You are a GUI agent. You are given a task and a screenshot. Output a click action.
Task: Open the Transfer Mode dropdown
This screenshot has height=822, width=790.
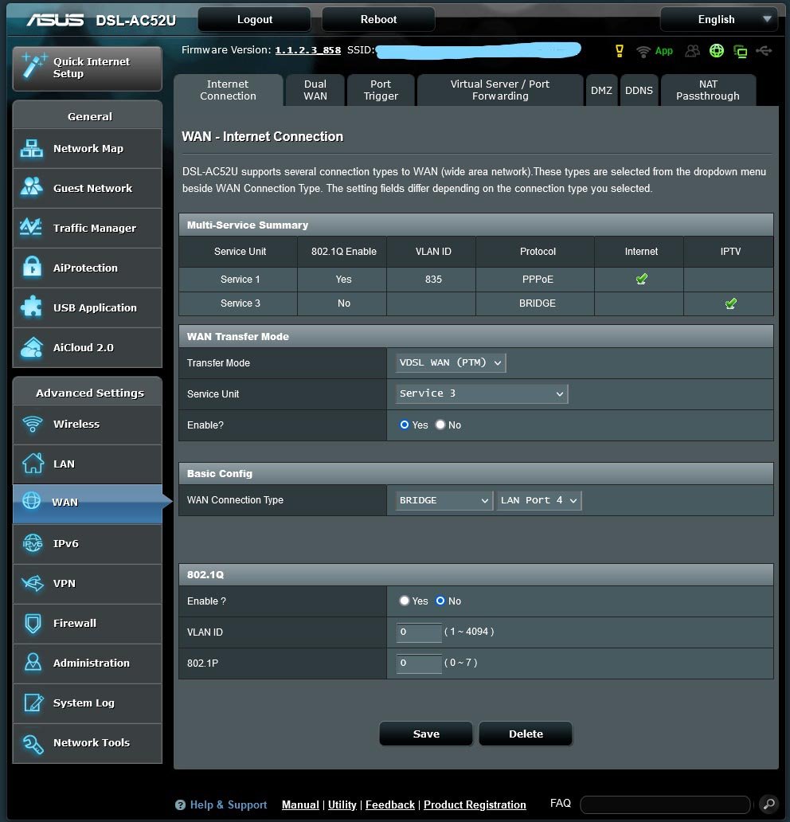click(451, 362)
